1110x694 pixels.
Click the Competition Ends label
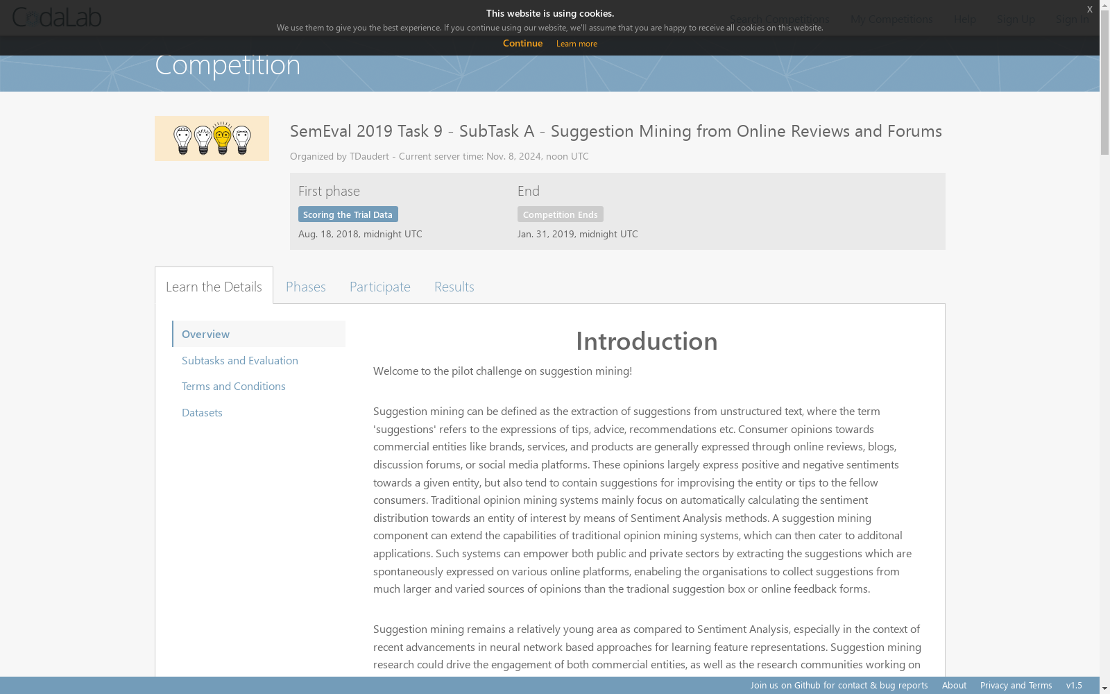[x=560, y=214]
